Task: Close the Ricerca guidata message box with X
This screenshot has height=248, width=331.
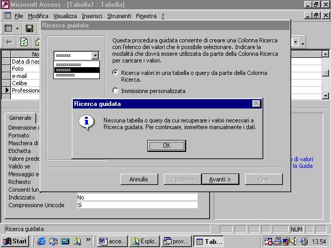Action: [257, 104]
